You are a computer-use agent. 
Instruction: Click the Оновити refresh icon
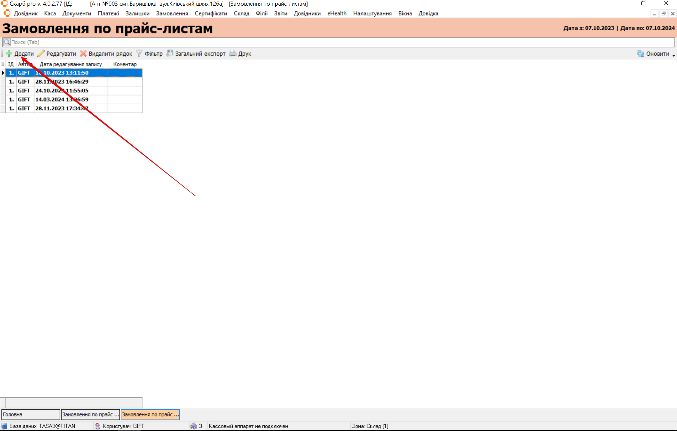pos(640,54)
